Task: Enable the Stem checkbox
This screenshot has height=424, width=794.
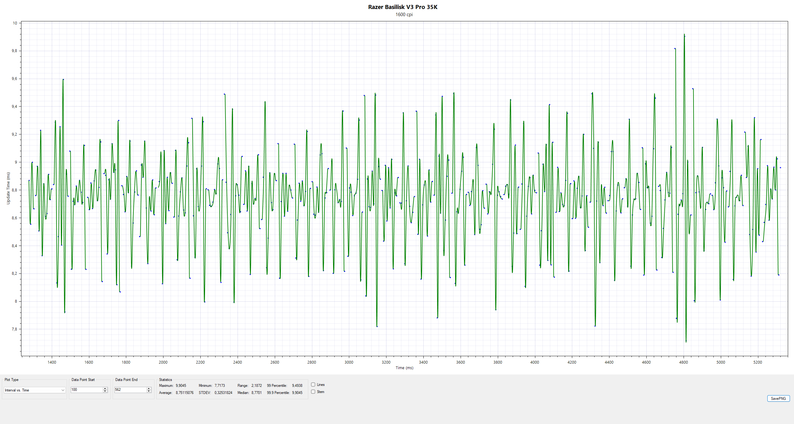Action: point(313,392)
